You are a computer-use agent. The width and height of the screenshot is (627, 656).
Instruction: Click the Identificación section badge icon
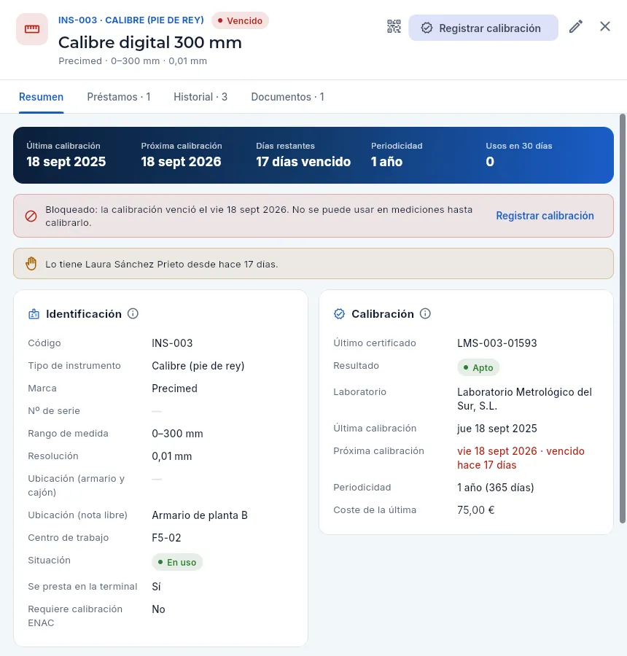coord(34,313)
